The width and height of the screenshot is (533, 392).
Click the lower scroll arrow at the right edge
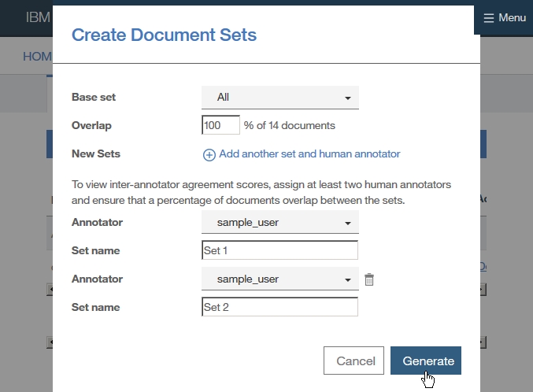(483, 343)
